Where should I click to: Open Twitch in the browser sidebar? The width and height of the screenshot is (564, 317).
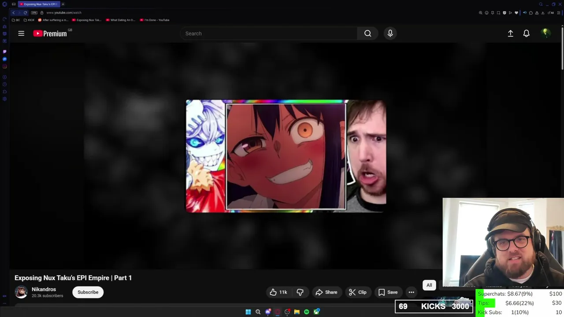(4, 52)
